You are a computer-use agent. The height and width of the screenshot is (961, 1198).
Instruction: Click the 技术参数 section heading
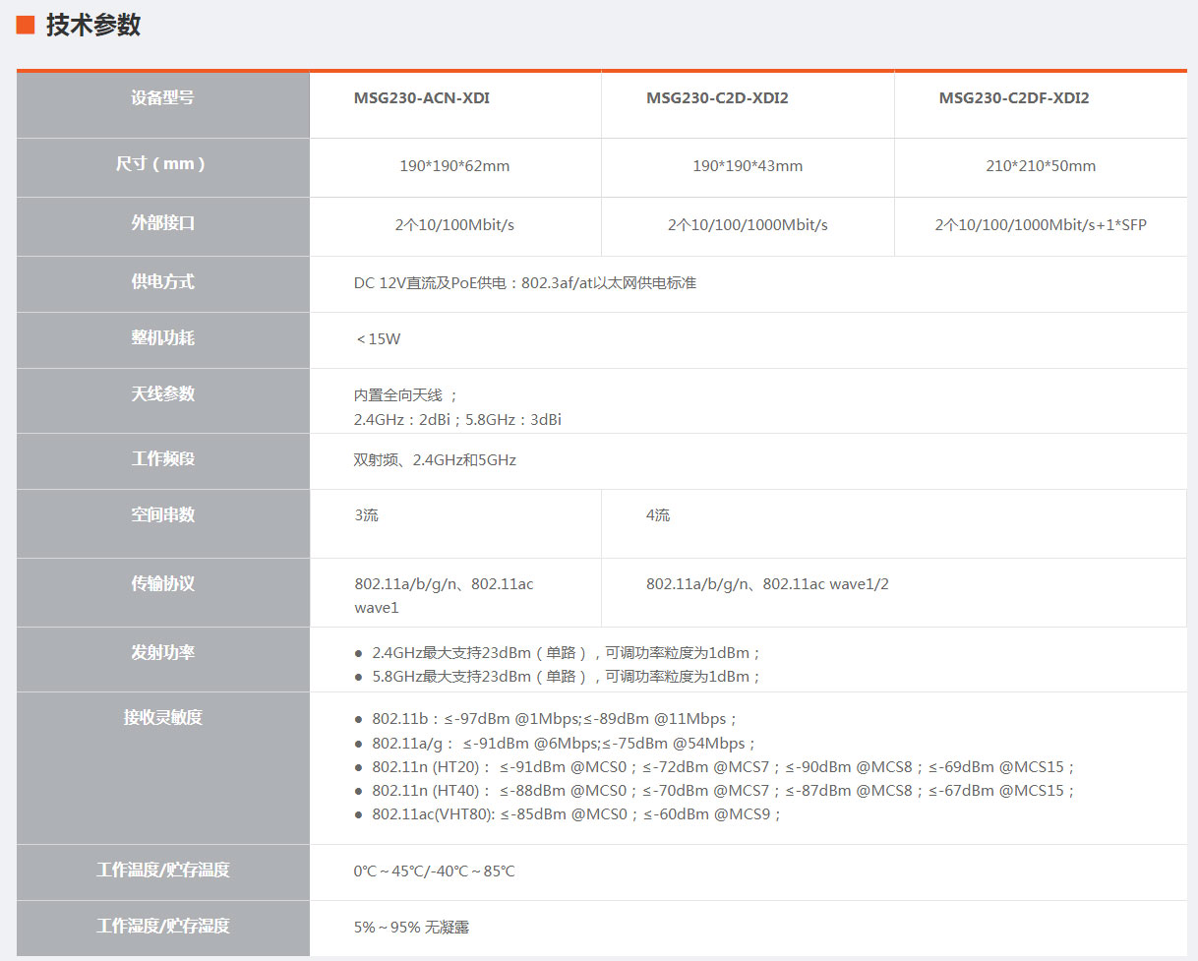pyautogui.click(x=93, y=26)
